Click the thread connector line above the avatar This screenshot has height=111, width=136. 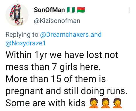pyautogui.click(x=17, y=1)
